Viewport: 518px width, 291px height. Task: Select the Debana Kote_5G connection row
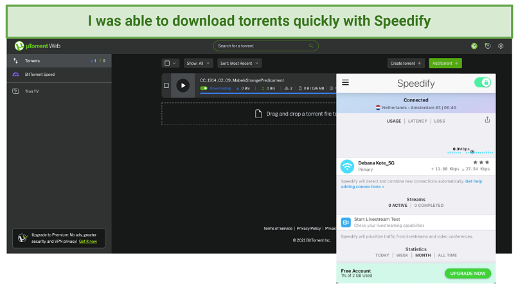point(416,166)
